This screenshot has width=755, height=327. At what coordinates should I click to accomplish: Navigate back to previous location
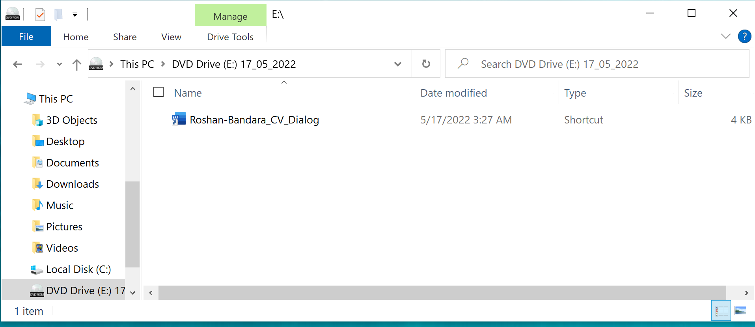(17, 64)
